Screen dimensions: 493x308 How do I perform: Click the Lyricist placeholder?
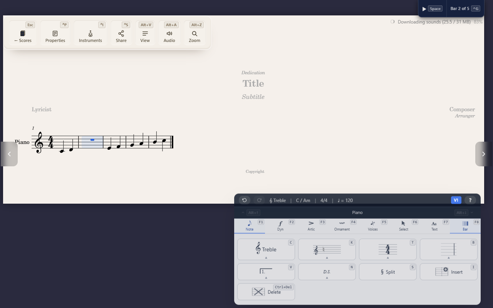click(42, 109)
